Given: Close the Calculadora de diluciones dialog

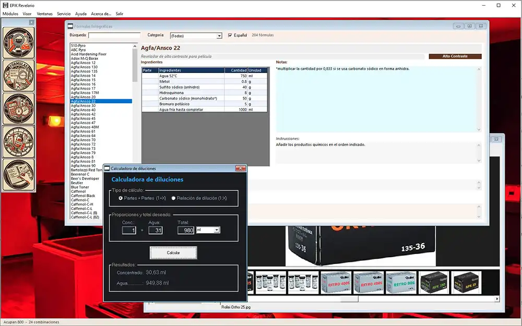Looking at the screenshot, I should point(240,168).
